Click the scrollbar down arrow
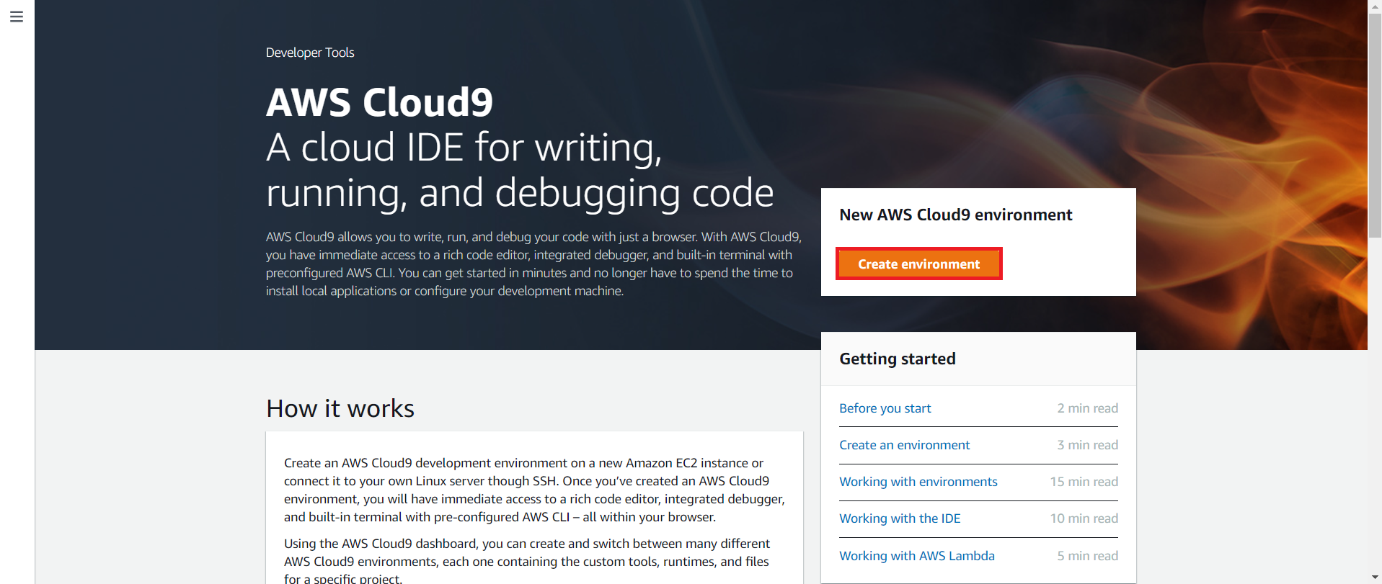This screenshot has width=1382, height=584. coord(1375,578)
